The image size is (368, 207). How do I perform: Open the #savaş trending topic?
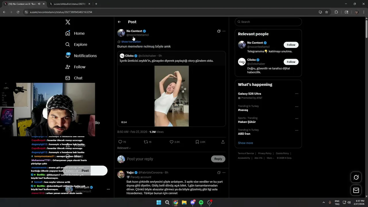click(243, 110)
